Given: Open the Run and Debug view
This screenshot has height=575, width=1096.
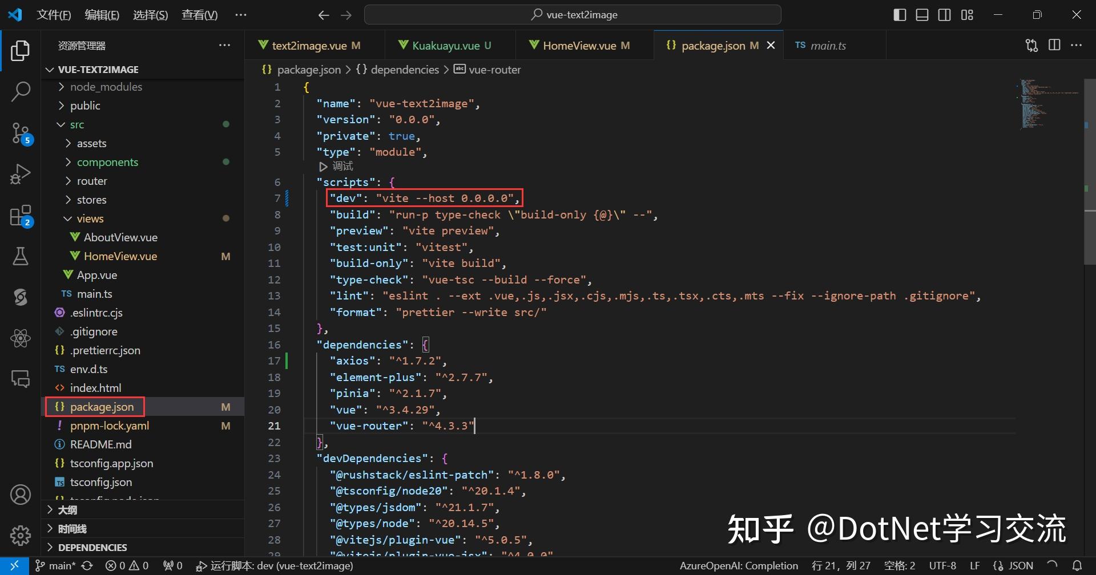Looking at the screenshot, I should [21, 174].
